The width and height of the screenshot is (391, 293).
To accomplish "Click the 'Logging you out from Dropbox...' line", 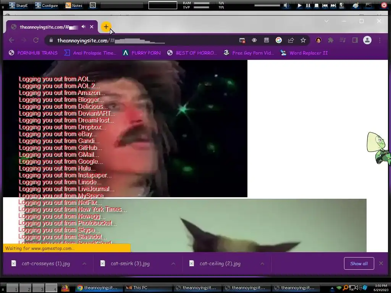I will (63, 127).
